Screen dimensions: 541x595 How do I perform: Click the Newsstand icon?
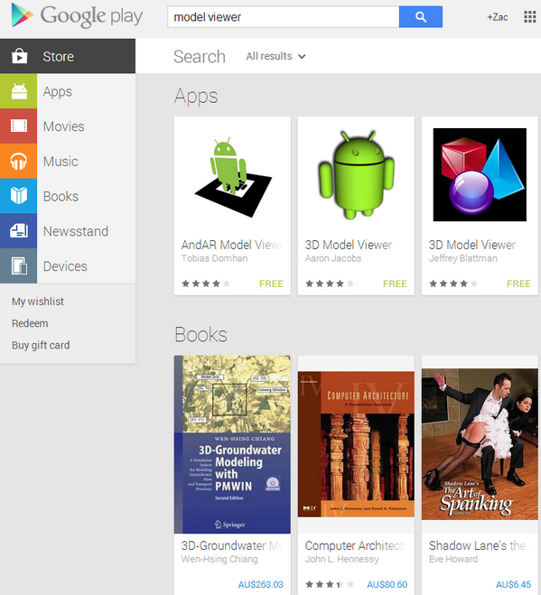click(x=19, y=231)
